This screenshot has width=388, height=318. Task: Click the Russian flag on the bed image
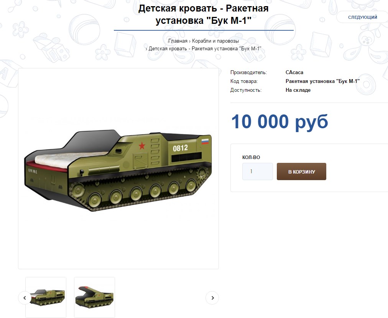click(x=205, y=141)
